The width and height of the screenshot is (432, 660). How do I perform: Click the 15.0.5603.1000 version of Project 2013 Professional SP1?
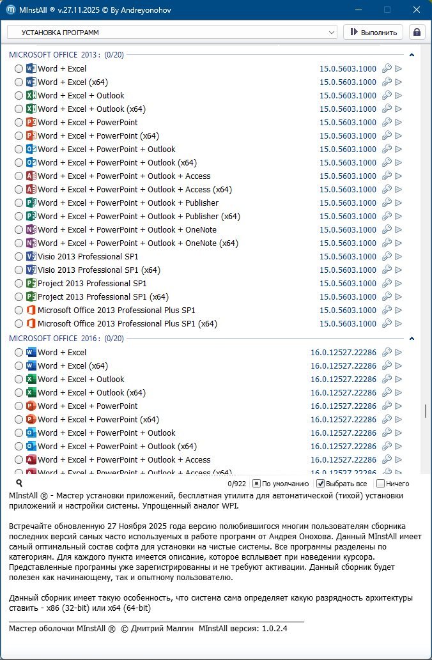348,284
